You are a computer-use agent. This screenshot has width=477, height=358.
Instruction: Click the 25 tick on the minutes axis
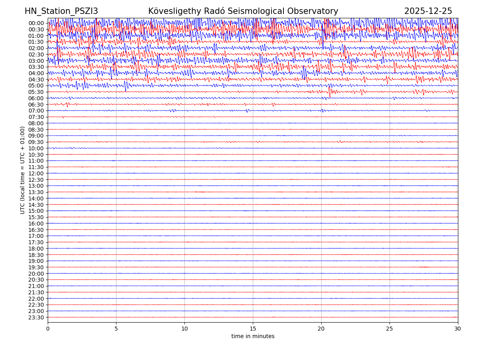390,329
